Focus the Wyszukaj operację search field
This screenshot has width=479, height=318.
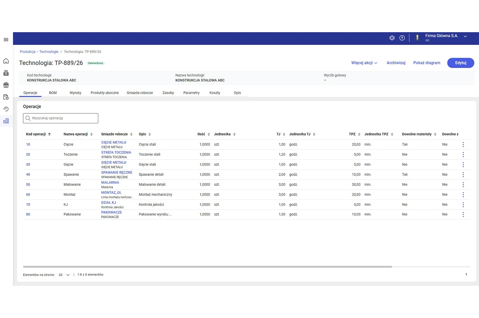[61, 118]
